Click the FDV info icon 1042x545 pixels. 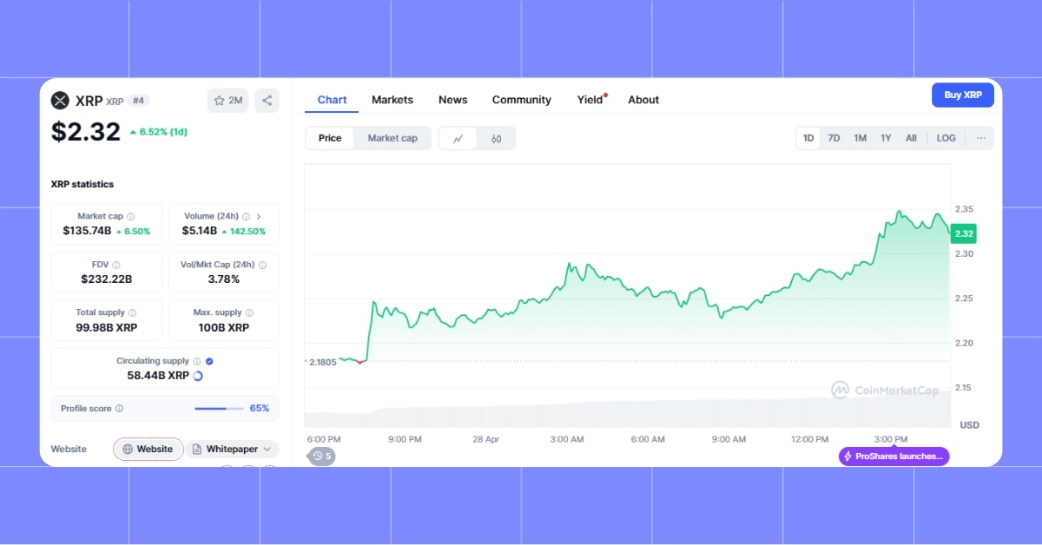click(x=116, y=265)
